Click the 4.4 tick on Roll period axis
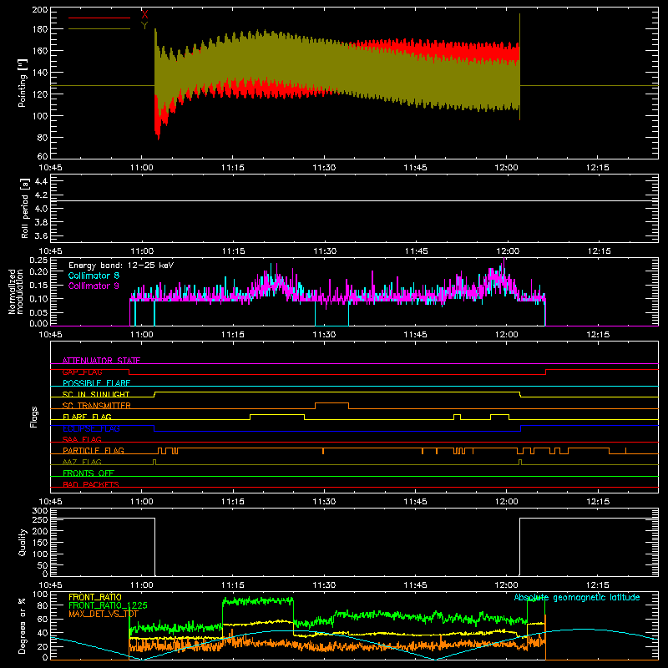668x668 pixels. click(x=41, y=181)
